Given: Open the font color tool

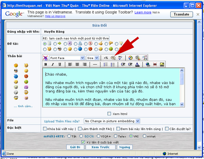Looking at the screenshot, I should pos(137,64).
